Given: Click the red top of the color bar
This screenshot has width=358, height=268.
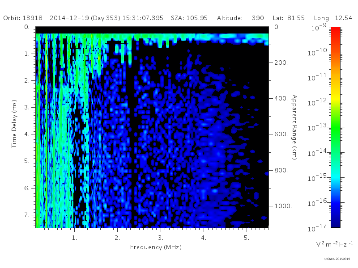Looking at the screenshot, I should click(336, 32).
